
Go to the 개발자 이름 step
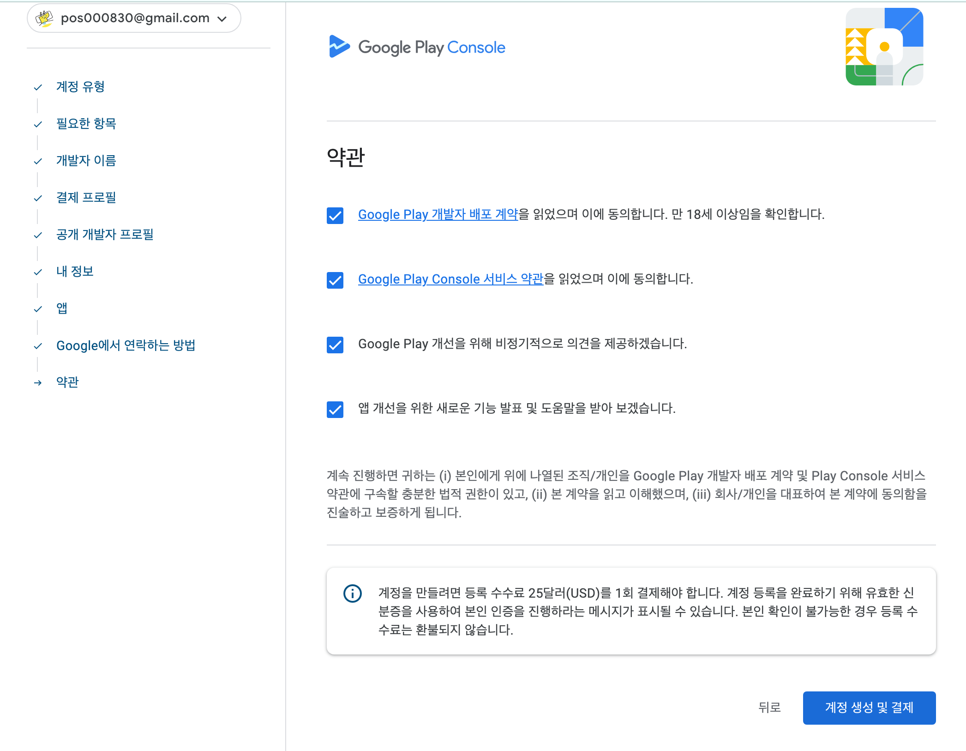coord(86,161)
